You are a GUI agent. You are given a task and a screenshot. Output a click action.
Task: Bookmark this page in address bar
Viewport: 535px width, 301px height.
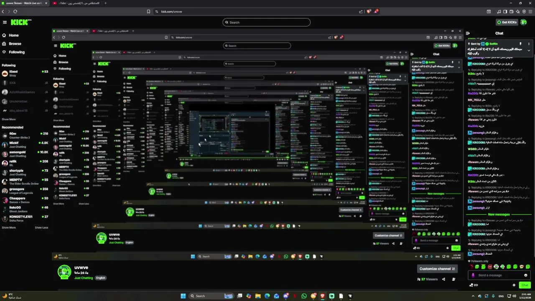[x=148, y=11]
